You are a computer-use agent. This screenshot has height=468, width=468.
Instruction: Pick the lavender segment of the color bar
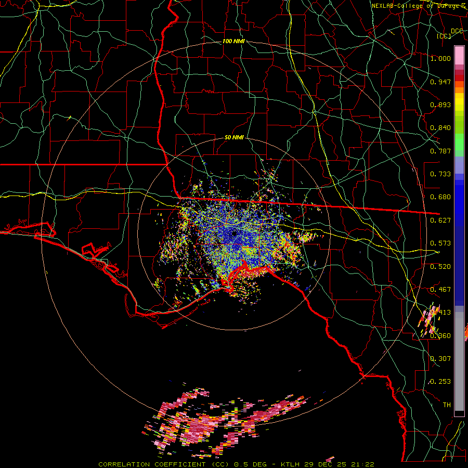pyautogui.click(x=459, y=165)
